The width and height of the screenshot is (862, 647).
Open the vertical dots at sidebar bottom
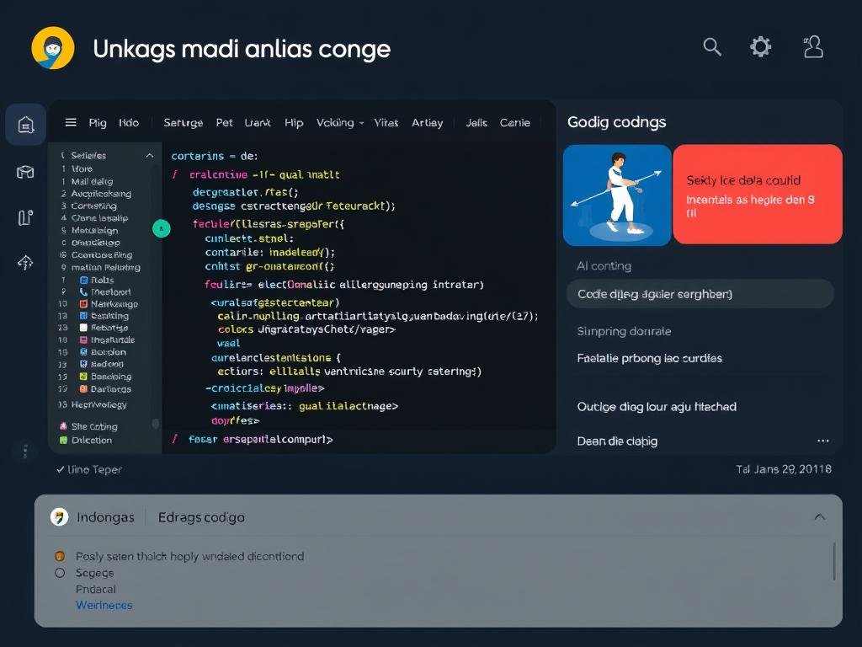click(25, 452)
